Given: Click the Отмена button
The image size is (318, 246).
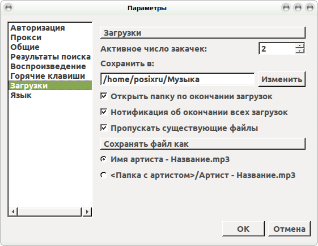Looking at the screenshot, I should 289,229.
